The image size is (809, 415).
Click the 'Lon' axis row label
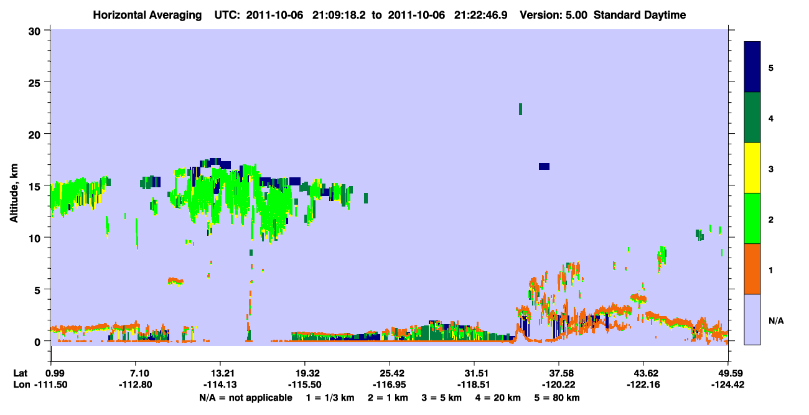pos(22,385)
